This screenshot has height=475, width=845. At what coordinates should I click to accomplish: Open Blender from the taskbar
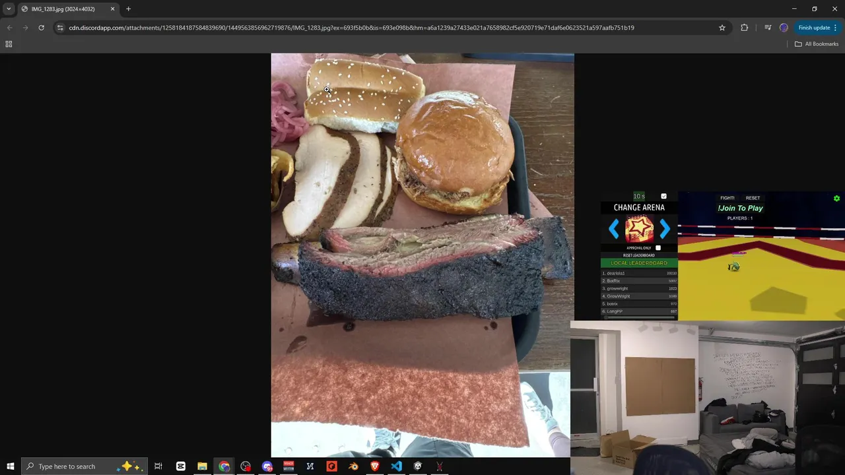[353, 466]
